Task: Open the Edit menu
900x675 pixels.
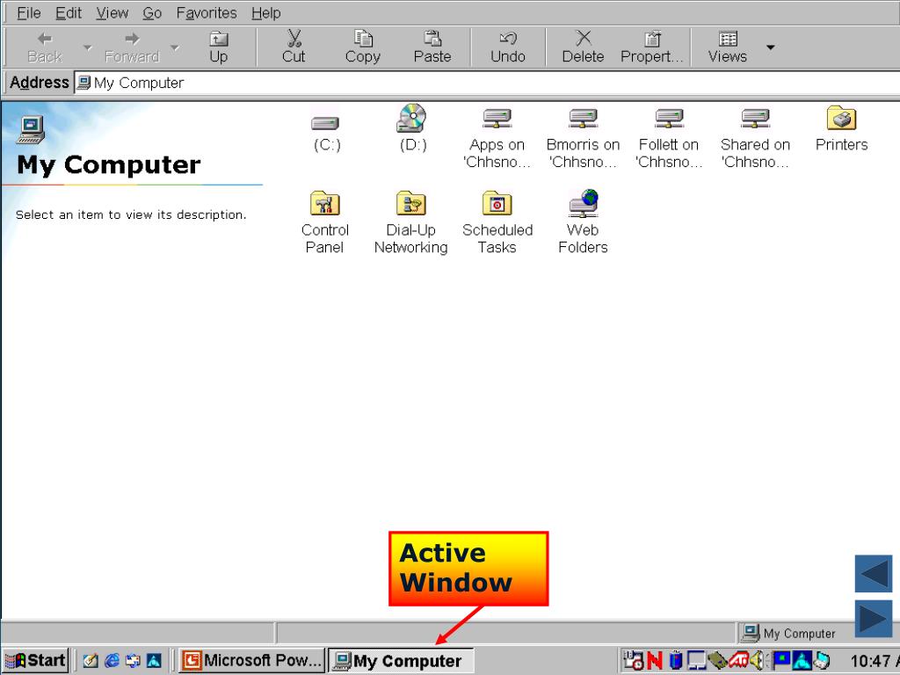Action: [69, 12]
